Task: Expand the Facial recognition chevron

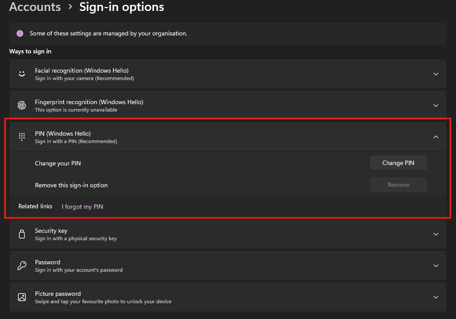Action: tap(435, 74)
